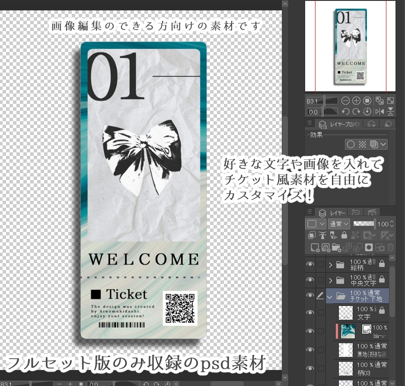Select the 柄03 layer thumbnail
This screenshot has width=405, height=386.
click(346, 369)
